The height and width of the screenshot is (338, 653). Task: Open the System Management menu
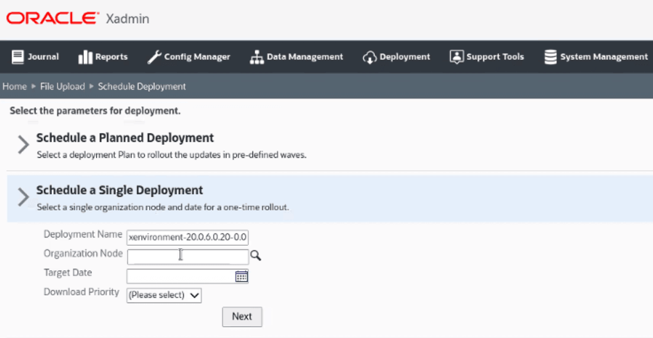pos(596,57)
